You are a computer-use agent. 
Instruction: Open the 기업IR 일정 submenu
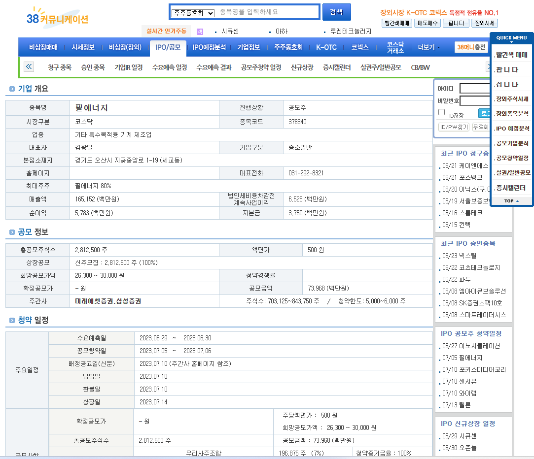coord(129,67)
